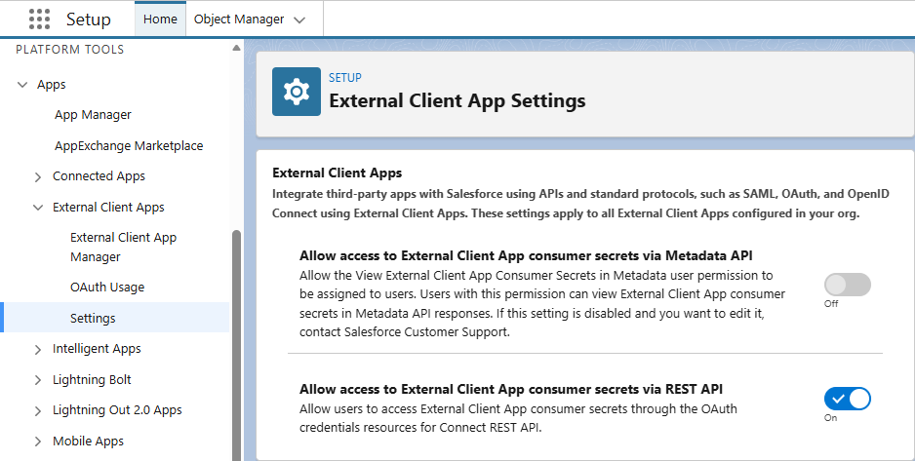Click the Lightning Out 2.0 Apps label
915x461 pixels.
[x=117, y=410]
